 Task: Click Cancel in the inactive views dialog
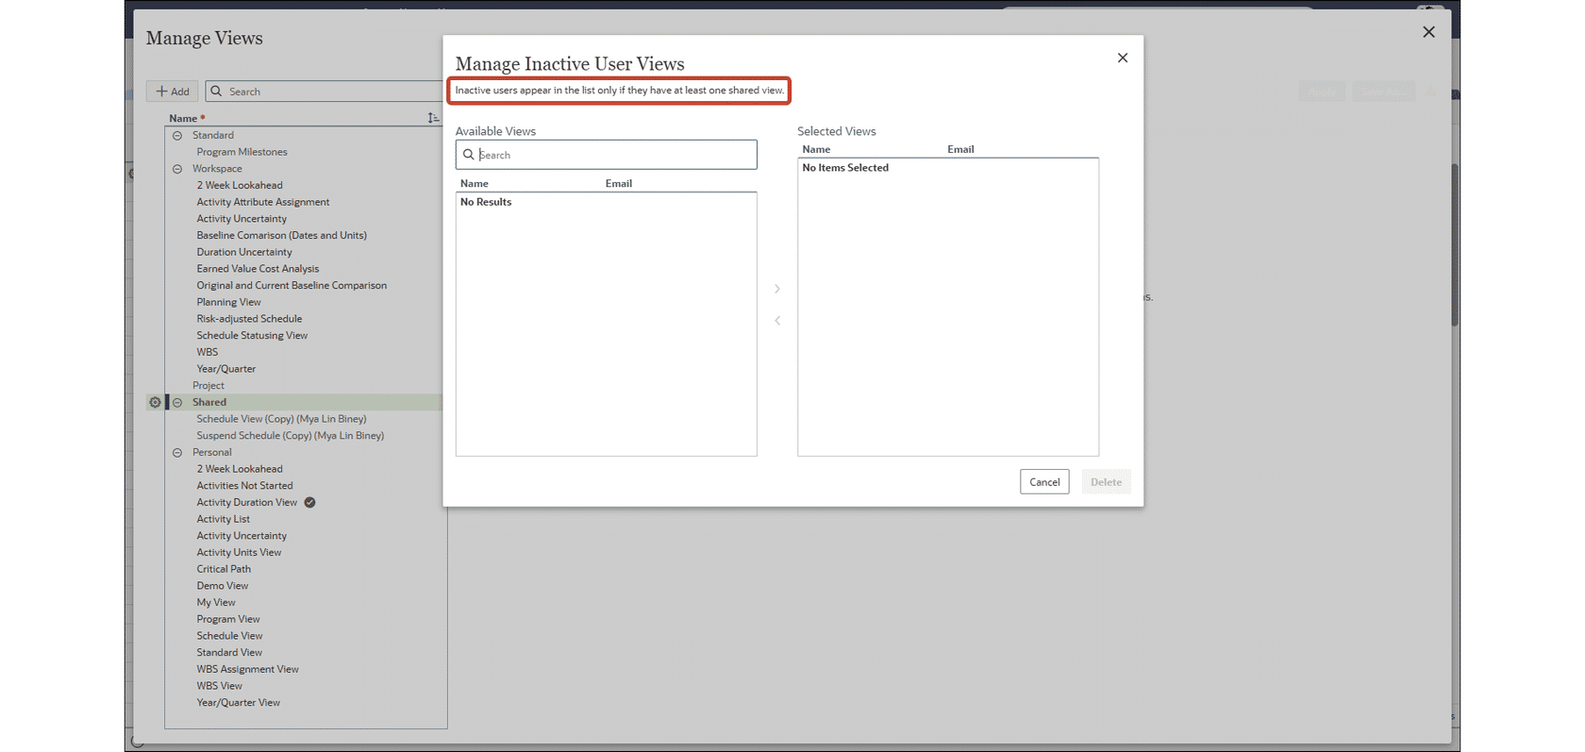point(1044,481)
